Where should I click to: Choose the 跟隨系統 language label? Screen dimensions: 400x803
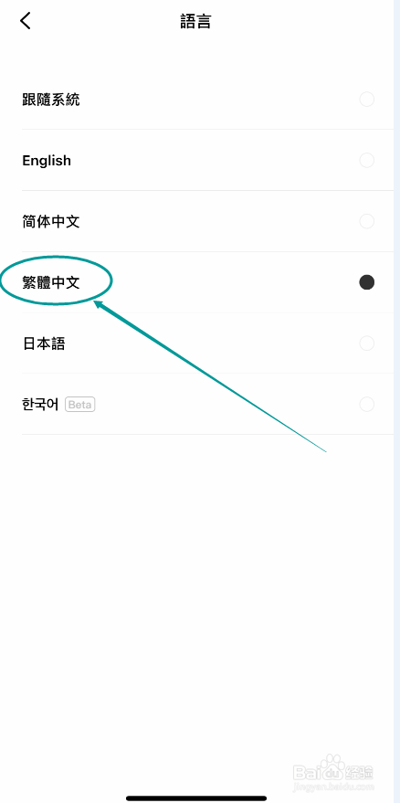point(51,100)
